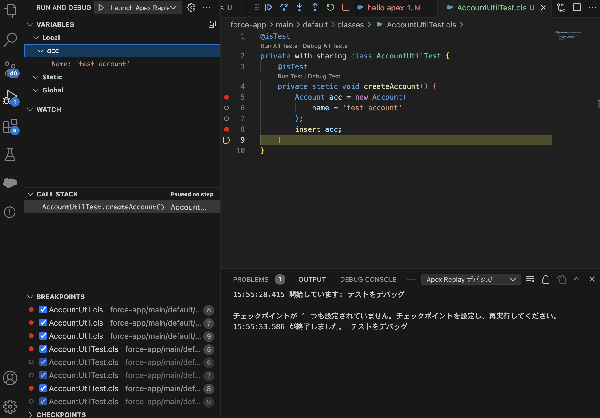Restart the Apex Replay debugger
Image resolution: width=600 pixels, height=418 pixels.
pos(330,7)
